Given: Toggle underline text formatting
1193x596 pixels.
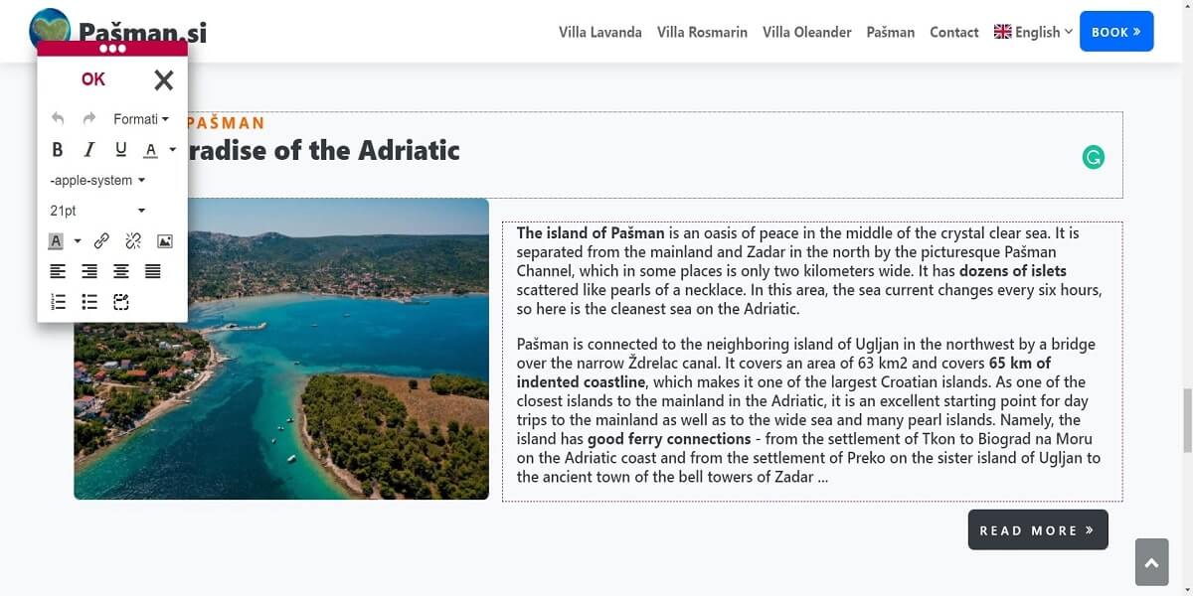Looking at the screenshot, I should tap(121, 150).
